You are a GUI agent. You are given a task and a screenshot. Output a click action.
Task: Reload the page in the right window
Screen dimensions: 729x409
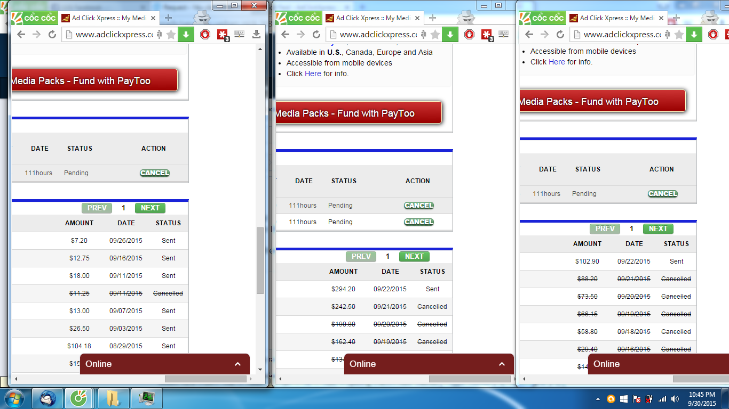pos(560,35)
